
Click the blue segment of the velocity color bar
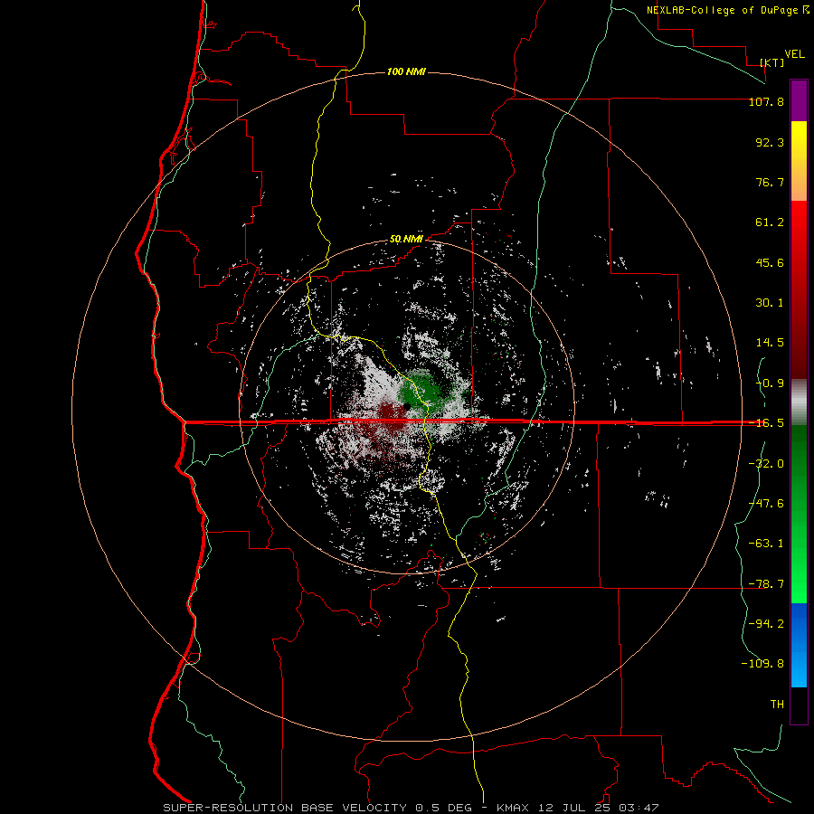(799, 645)
